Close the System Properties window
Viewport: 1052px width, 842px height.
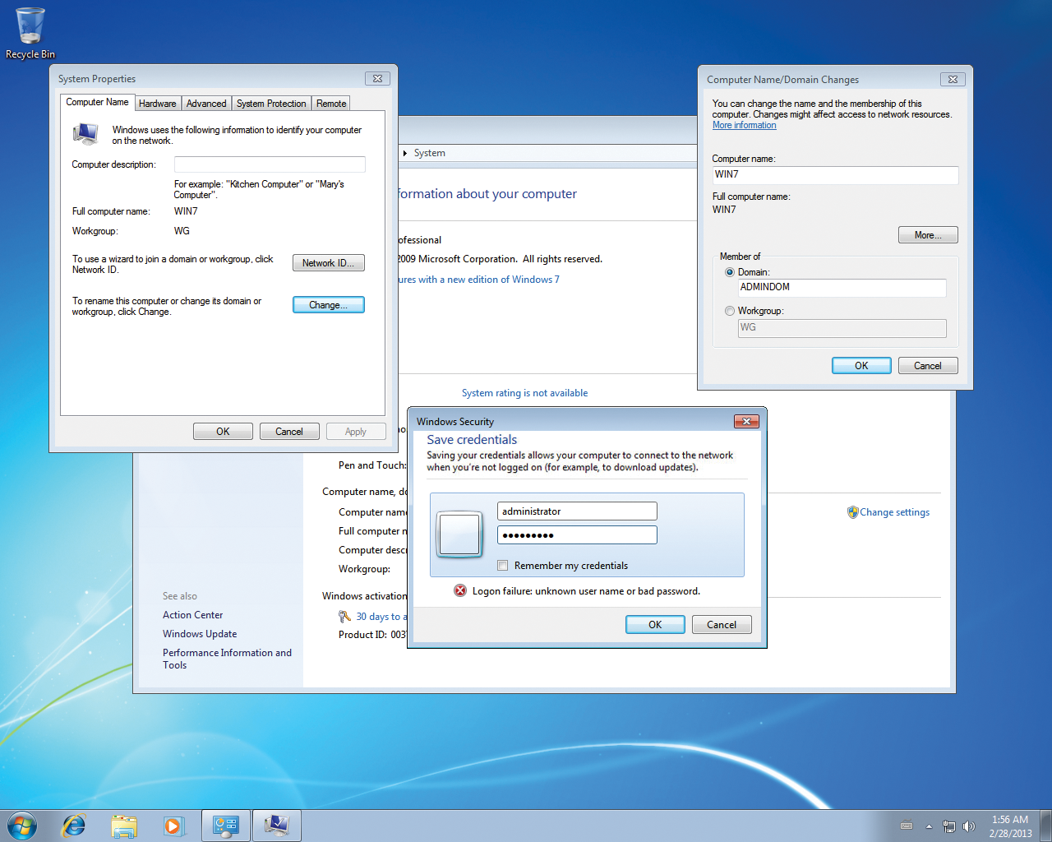(377, 78)
